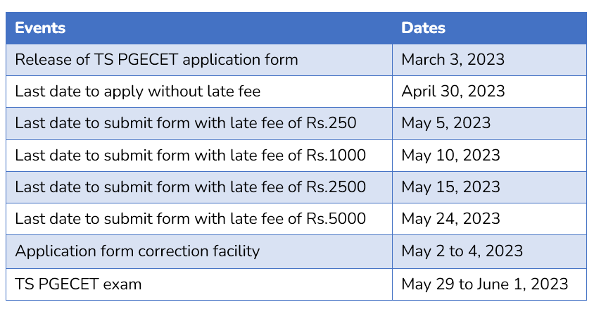The width and height of the screenshot is (594, 314).
Task: Select the May 2 to 4, 2023 cell
Action: [x=489, y=251]
